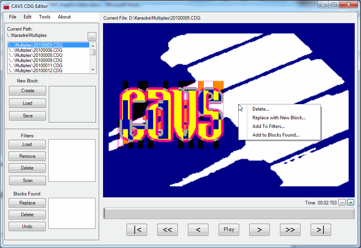Image resolution: width=361 pixels, height=248 pixels.
Task: Open the File menu
Action: (x=13, y=17)
